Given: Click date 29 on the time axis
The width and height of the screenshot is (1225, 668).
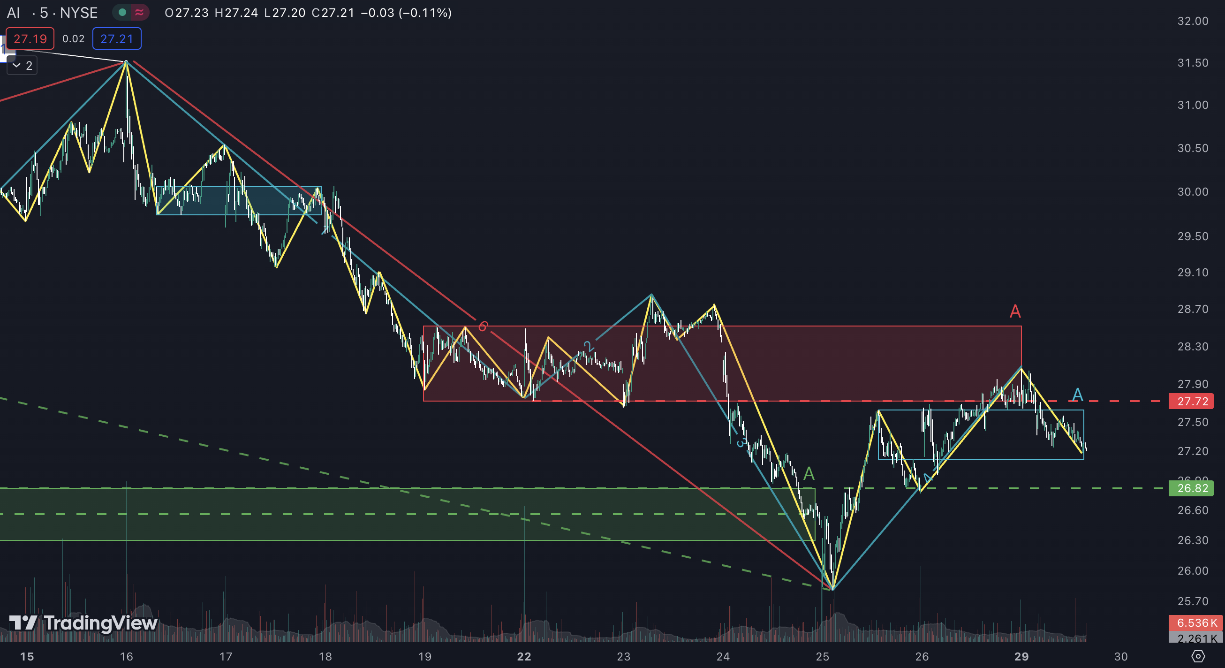Looking at the screenshot, I should pyautogui.click(x=1021, y=657).
